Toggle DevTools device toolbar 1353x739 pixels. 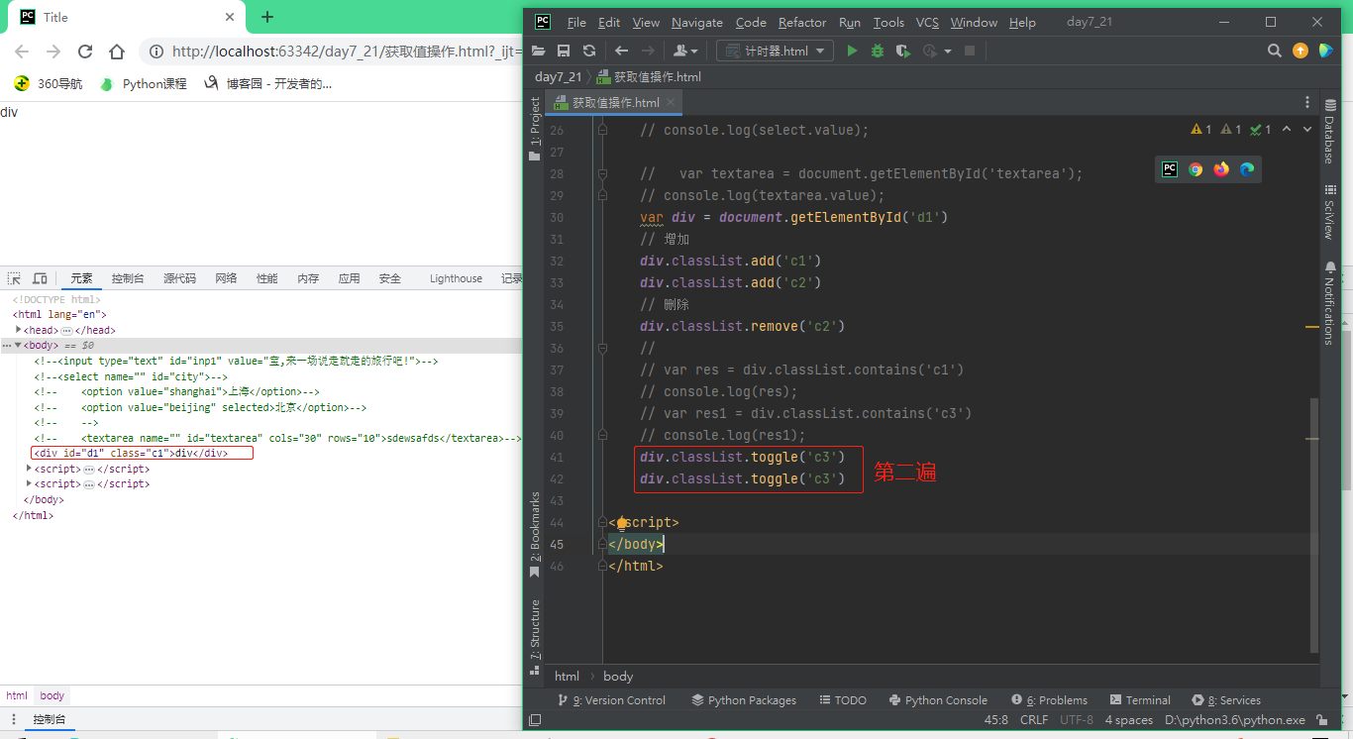(x=40, y=278)
